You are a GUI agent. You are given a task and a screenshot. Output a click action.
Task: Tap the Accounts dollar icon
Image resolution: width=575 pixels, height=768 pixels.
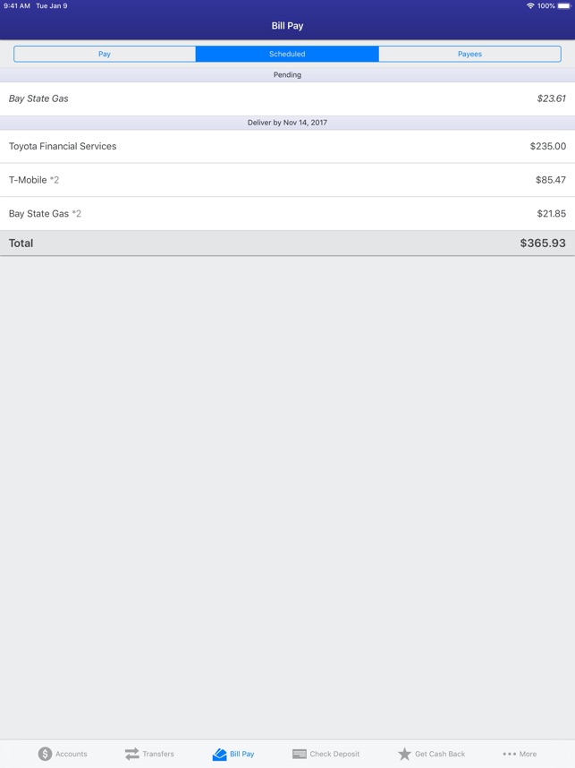point(45,754)
